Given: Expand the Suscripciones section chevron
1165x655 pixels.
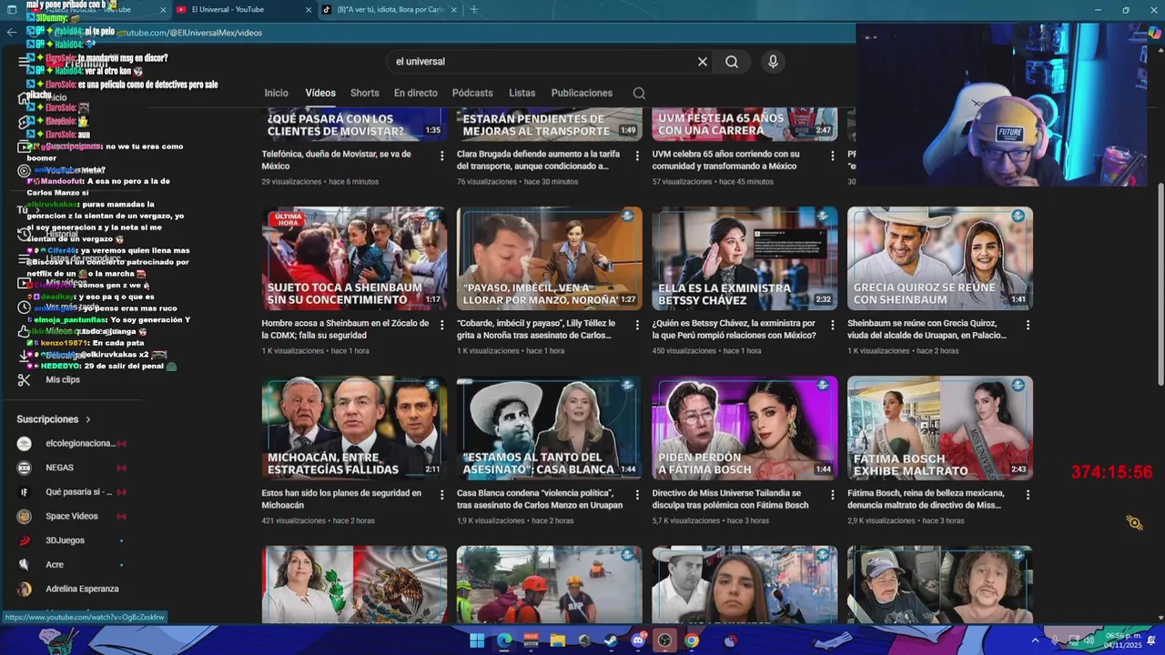Looking at the screenshot, I should [88, 419].
